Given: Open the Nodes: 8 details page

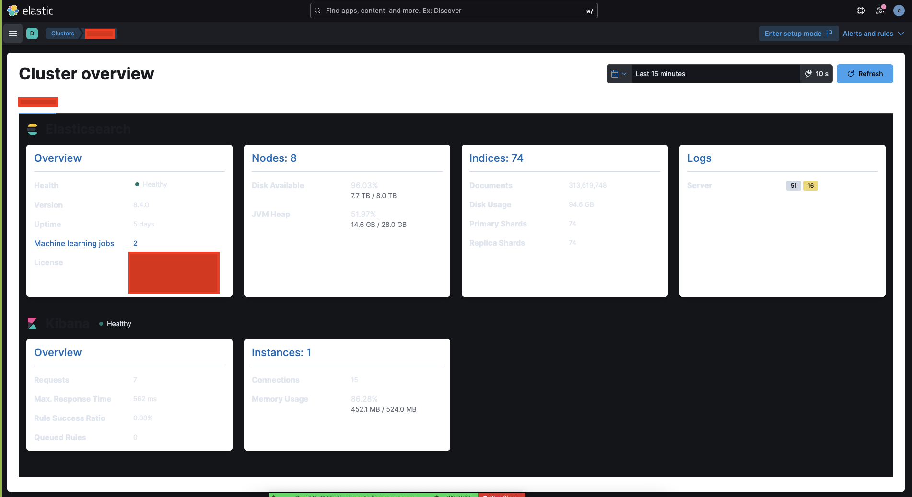Looking at the screenshot, I should [274, 158].
